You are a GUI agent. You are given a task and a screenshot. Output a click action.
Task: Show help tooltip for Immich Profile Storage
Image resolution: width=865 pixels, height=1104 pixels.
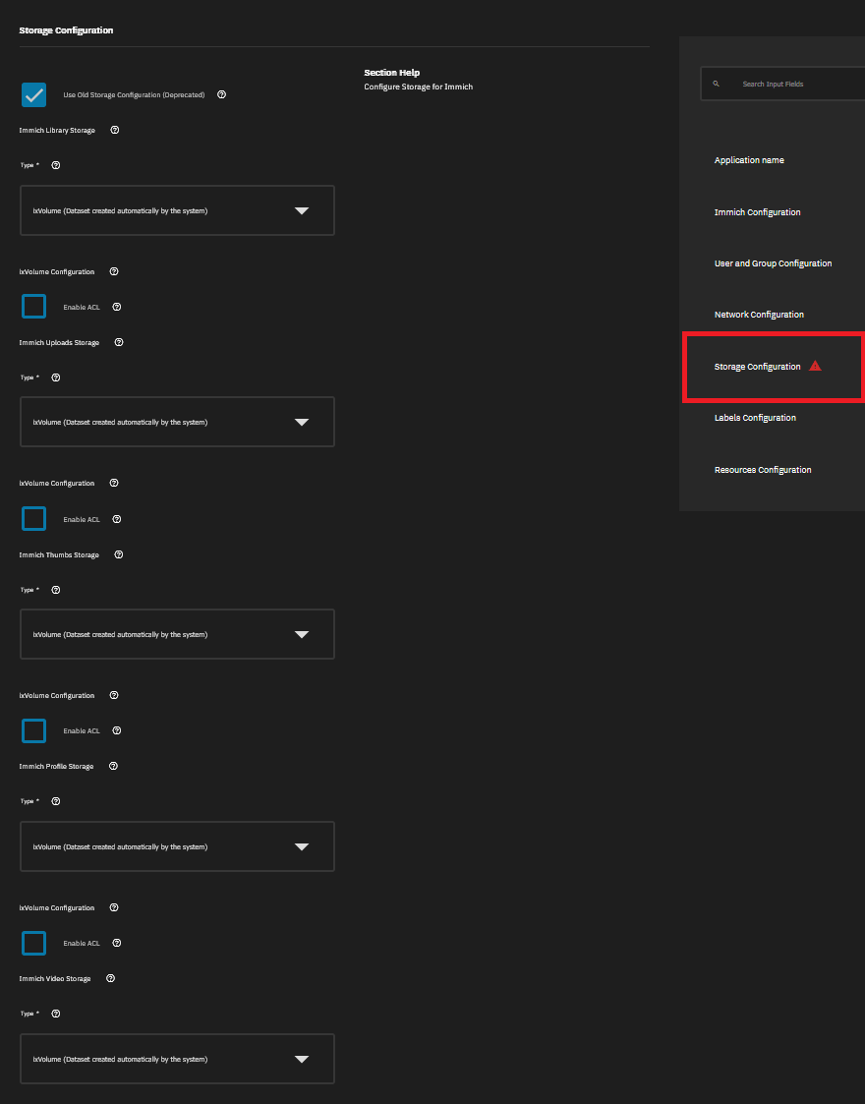click(113, 766)
